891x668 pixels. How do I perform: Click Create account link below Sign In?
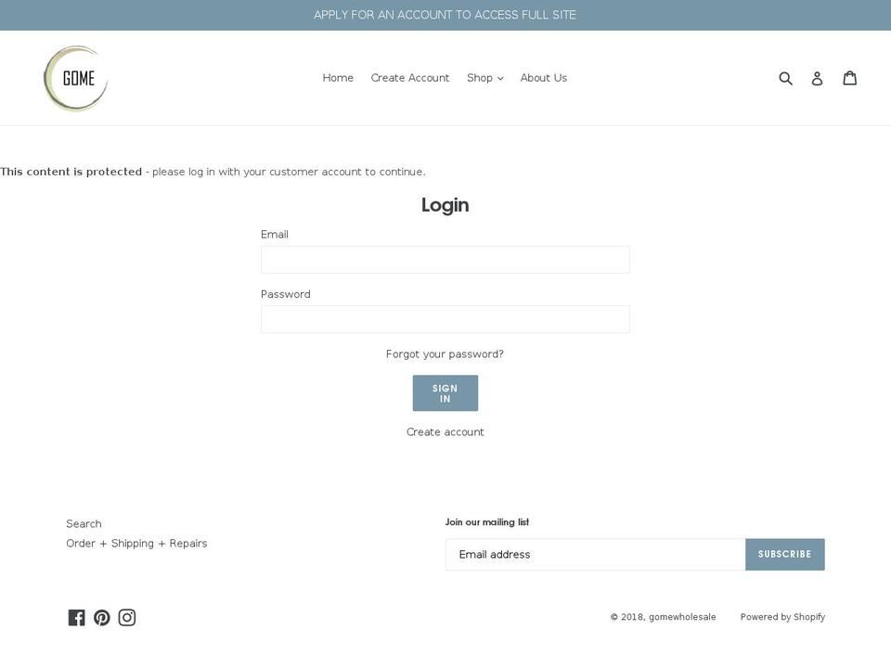445,432
